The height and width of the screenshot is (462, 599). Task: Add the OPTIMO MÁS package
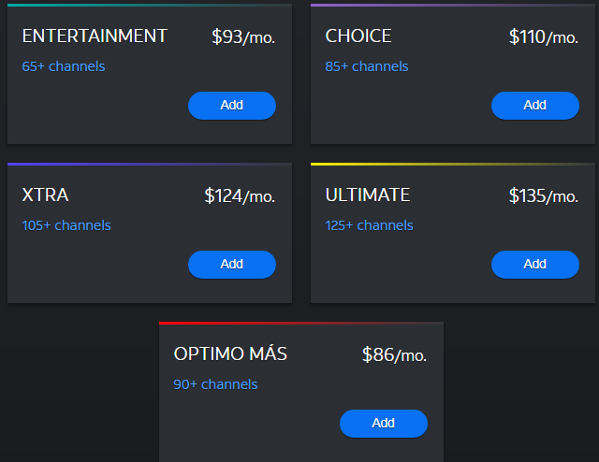384,424
